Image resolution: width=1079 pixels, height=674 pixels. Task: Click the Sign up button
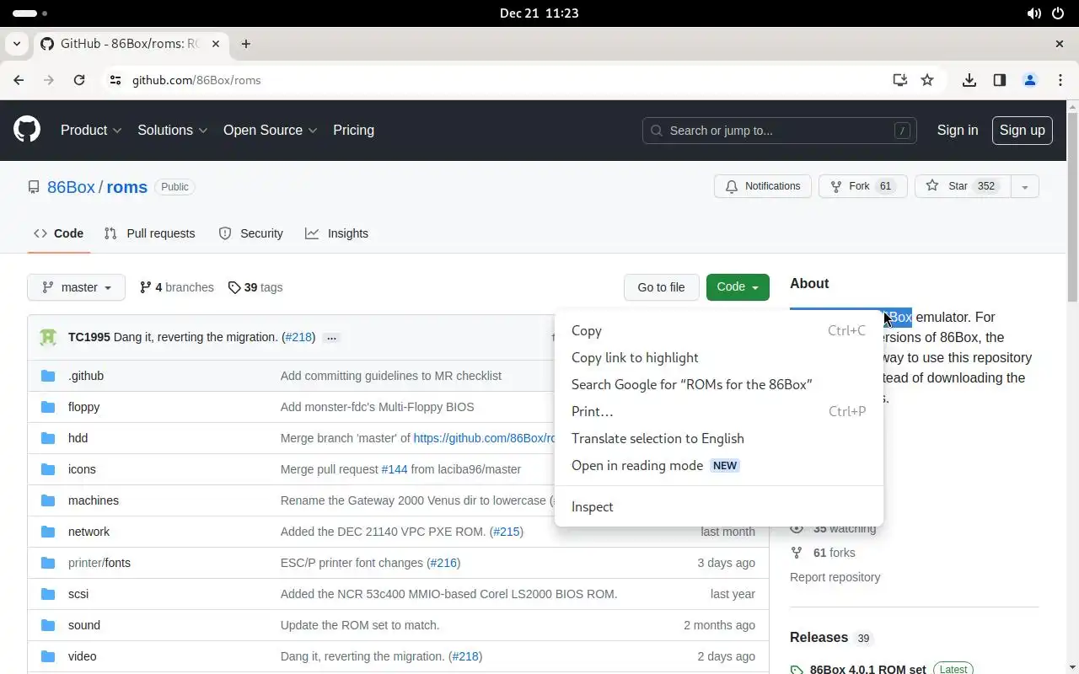point(1022,130)
